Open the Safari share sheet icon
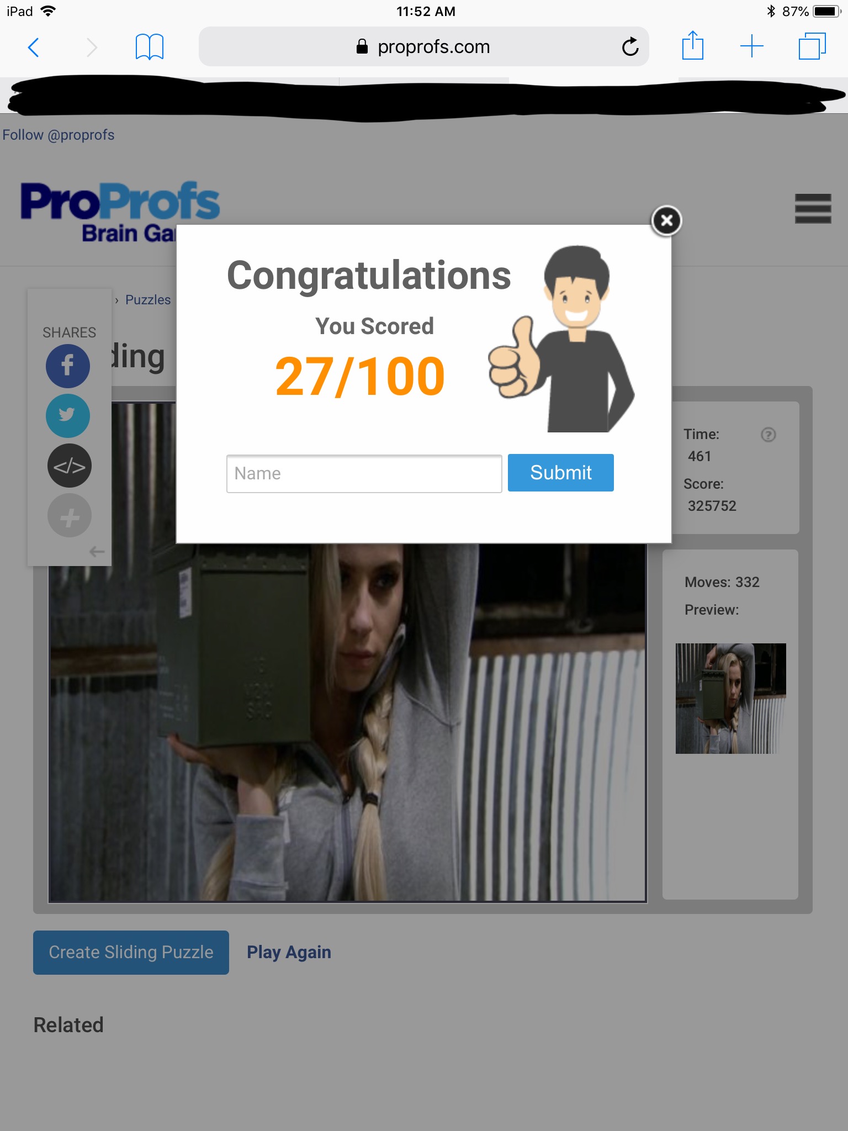The width and height of the screenshot is (848, 1131). tap(692, 46)
